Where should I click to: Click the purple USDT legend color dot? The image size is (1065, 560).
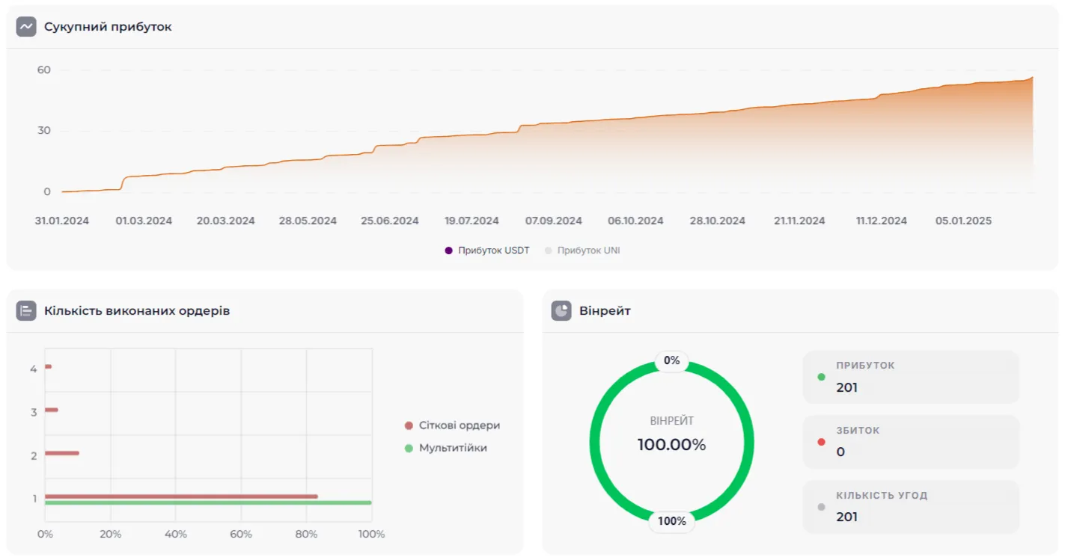448,250
